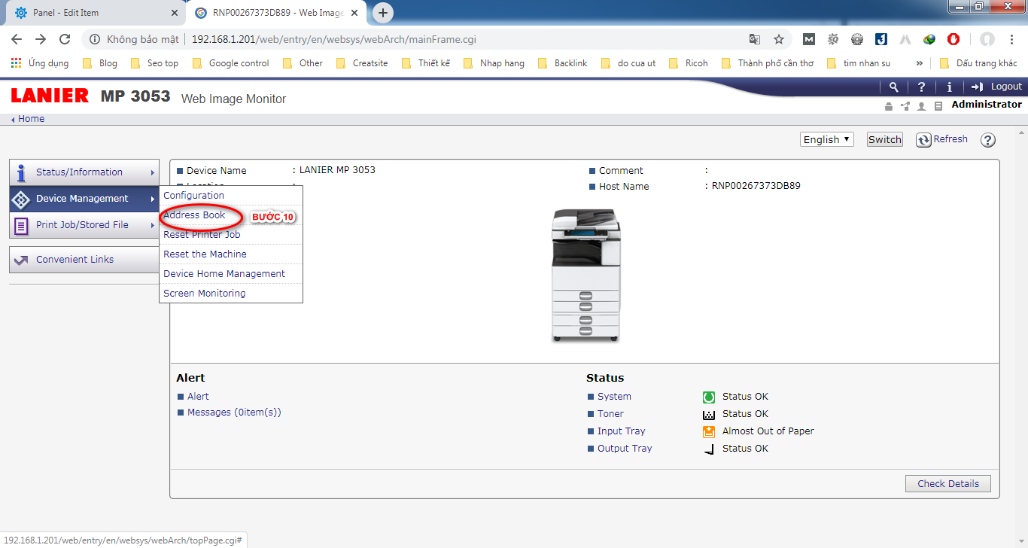Click the Toner status icon
1028x548 pixels.
708,414
